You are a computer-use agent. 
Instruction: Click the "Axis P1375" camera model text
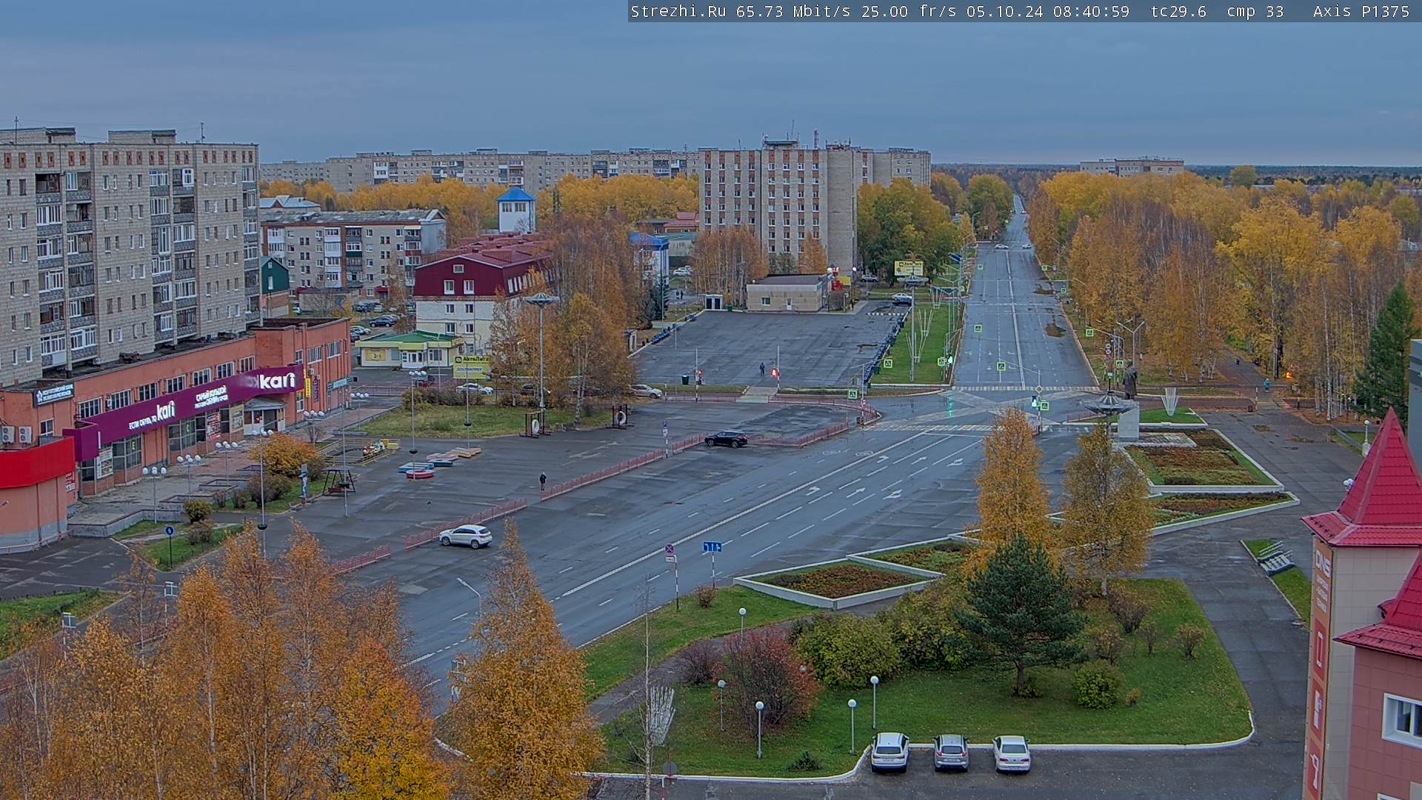[x=1361, y=11]
